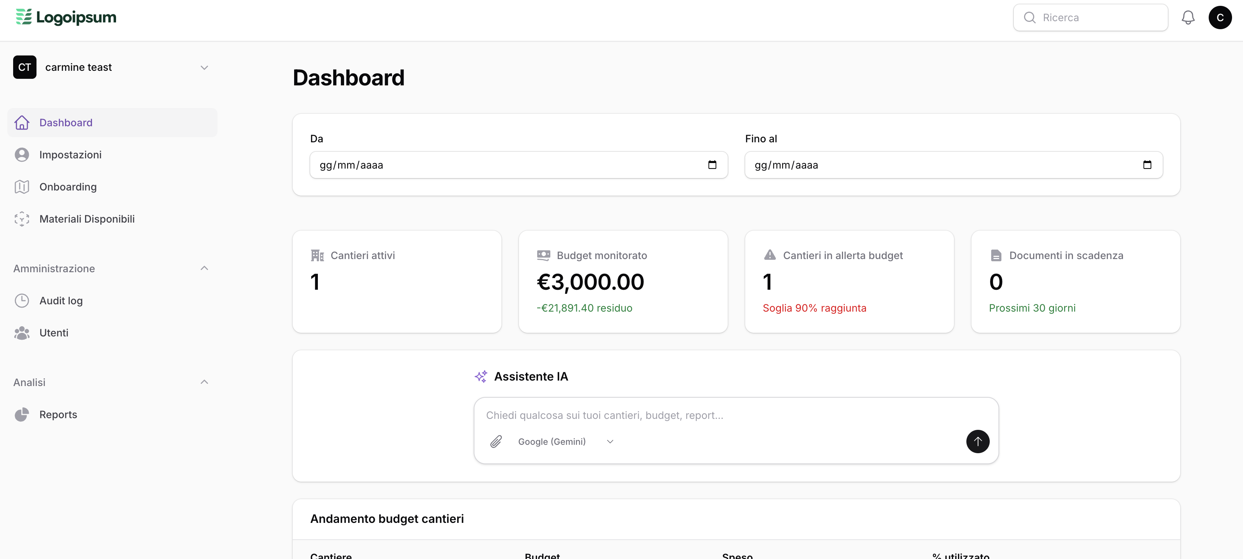This screenshot has width=1243, height=559.
Task: Click the Soglia 90% raggiunta text
Action: (815, 308)
